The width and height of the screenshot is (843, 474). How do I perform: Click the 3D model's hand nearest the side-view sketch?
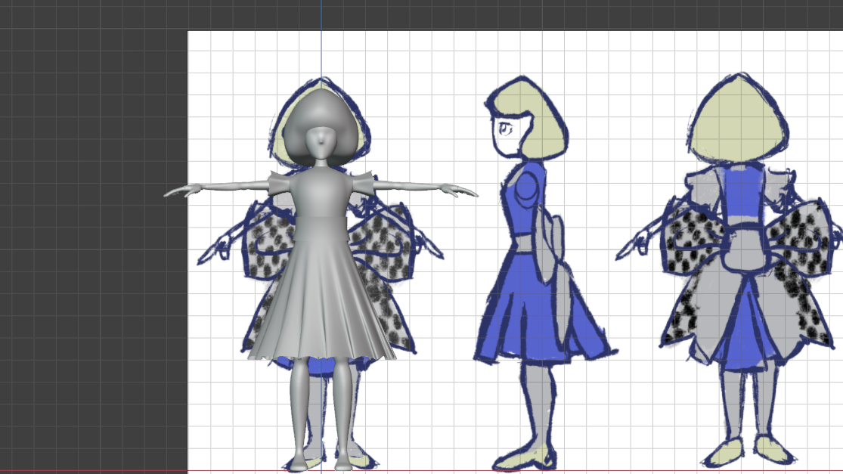459,191
